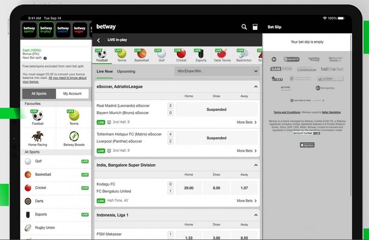Open the betway in-play app tile
The width and height of the screenshot is (369, 240).
pos(46,30)
